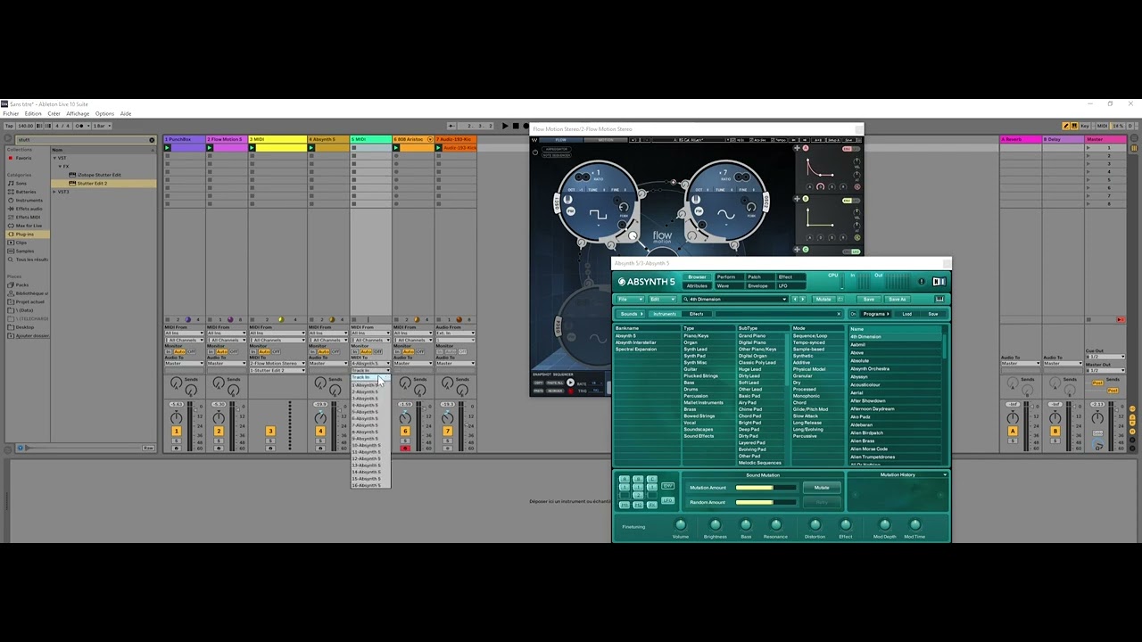
Task: Open track 3 MIDI To dropdown showing 2-Flow Motion Stereo
Action: [x=277, y=364]
